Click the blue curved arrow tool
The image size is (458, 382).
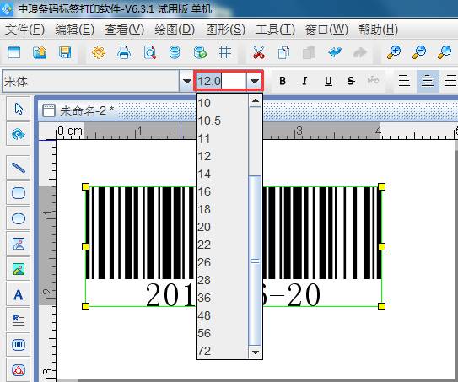coord(19,134)
